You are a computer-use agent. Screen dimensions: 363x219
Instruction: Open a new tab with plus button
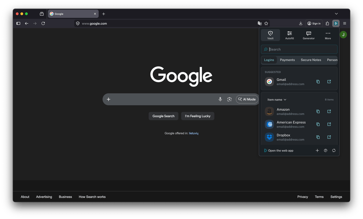[104, 14]
